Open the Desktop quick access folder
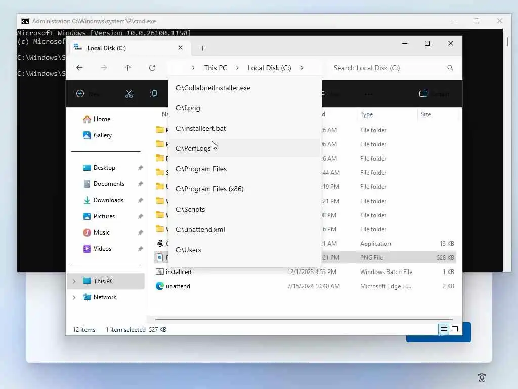Screen dimensions: 518x389 point(104,168)
